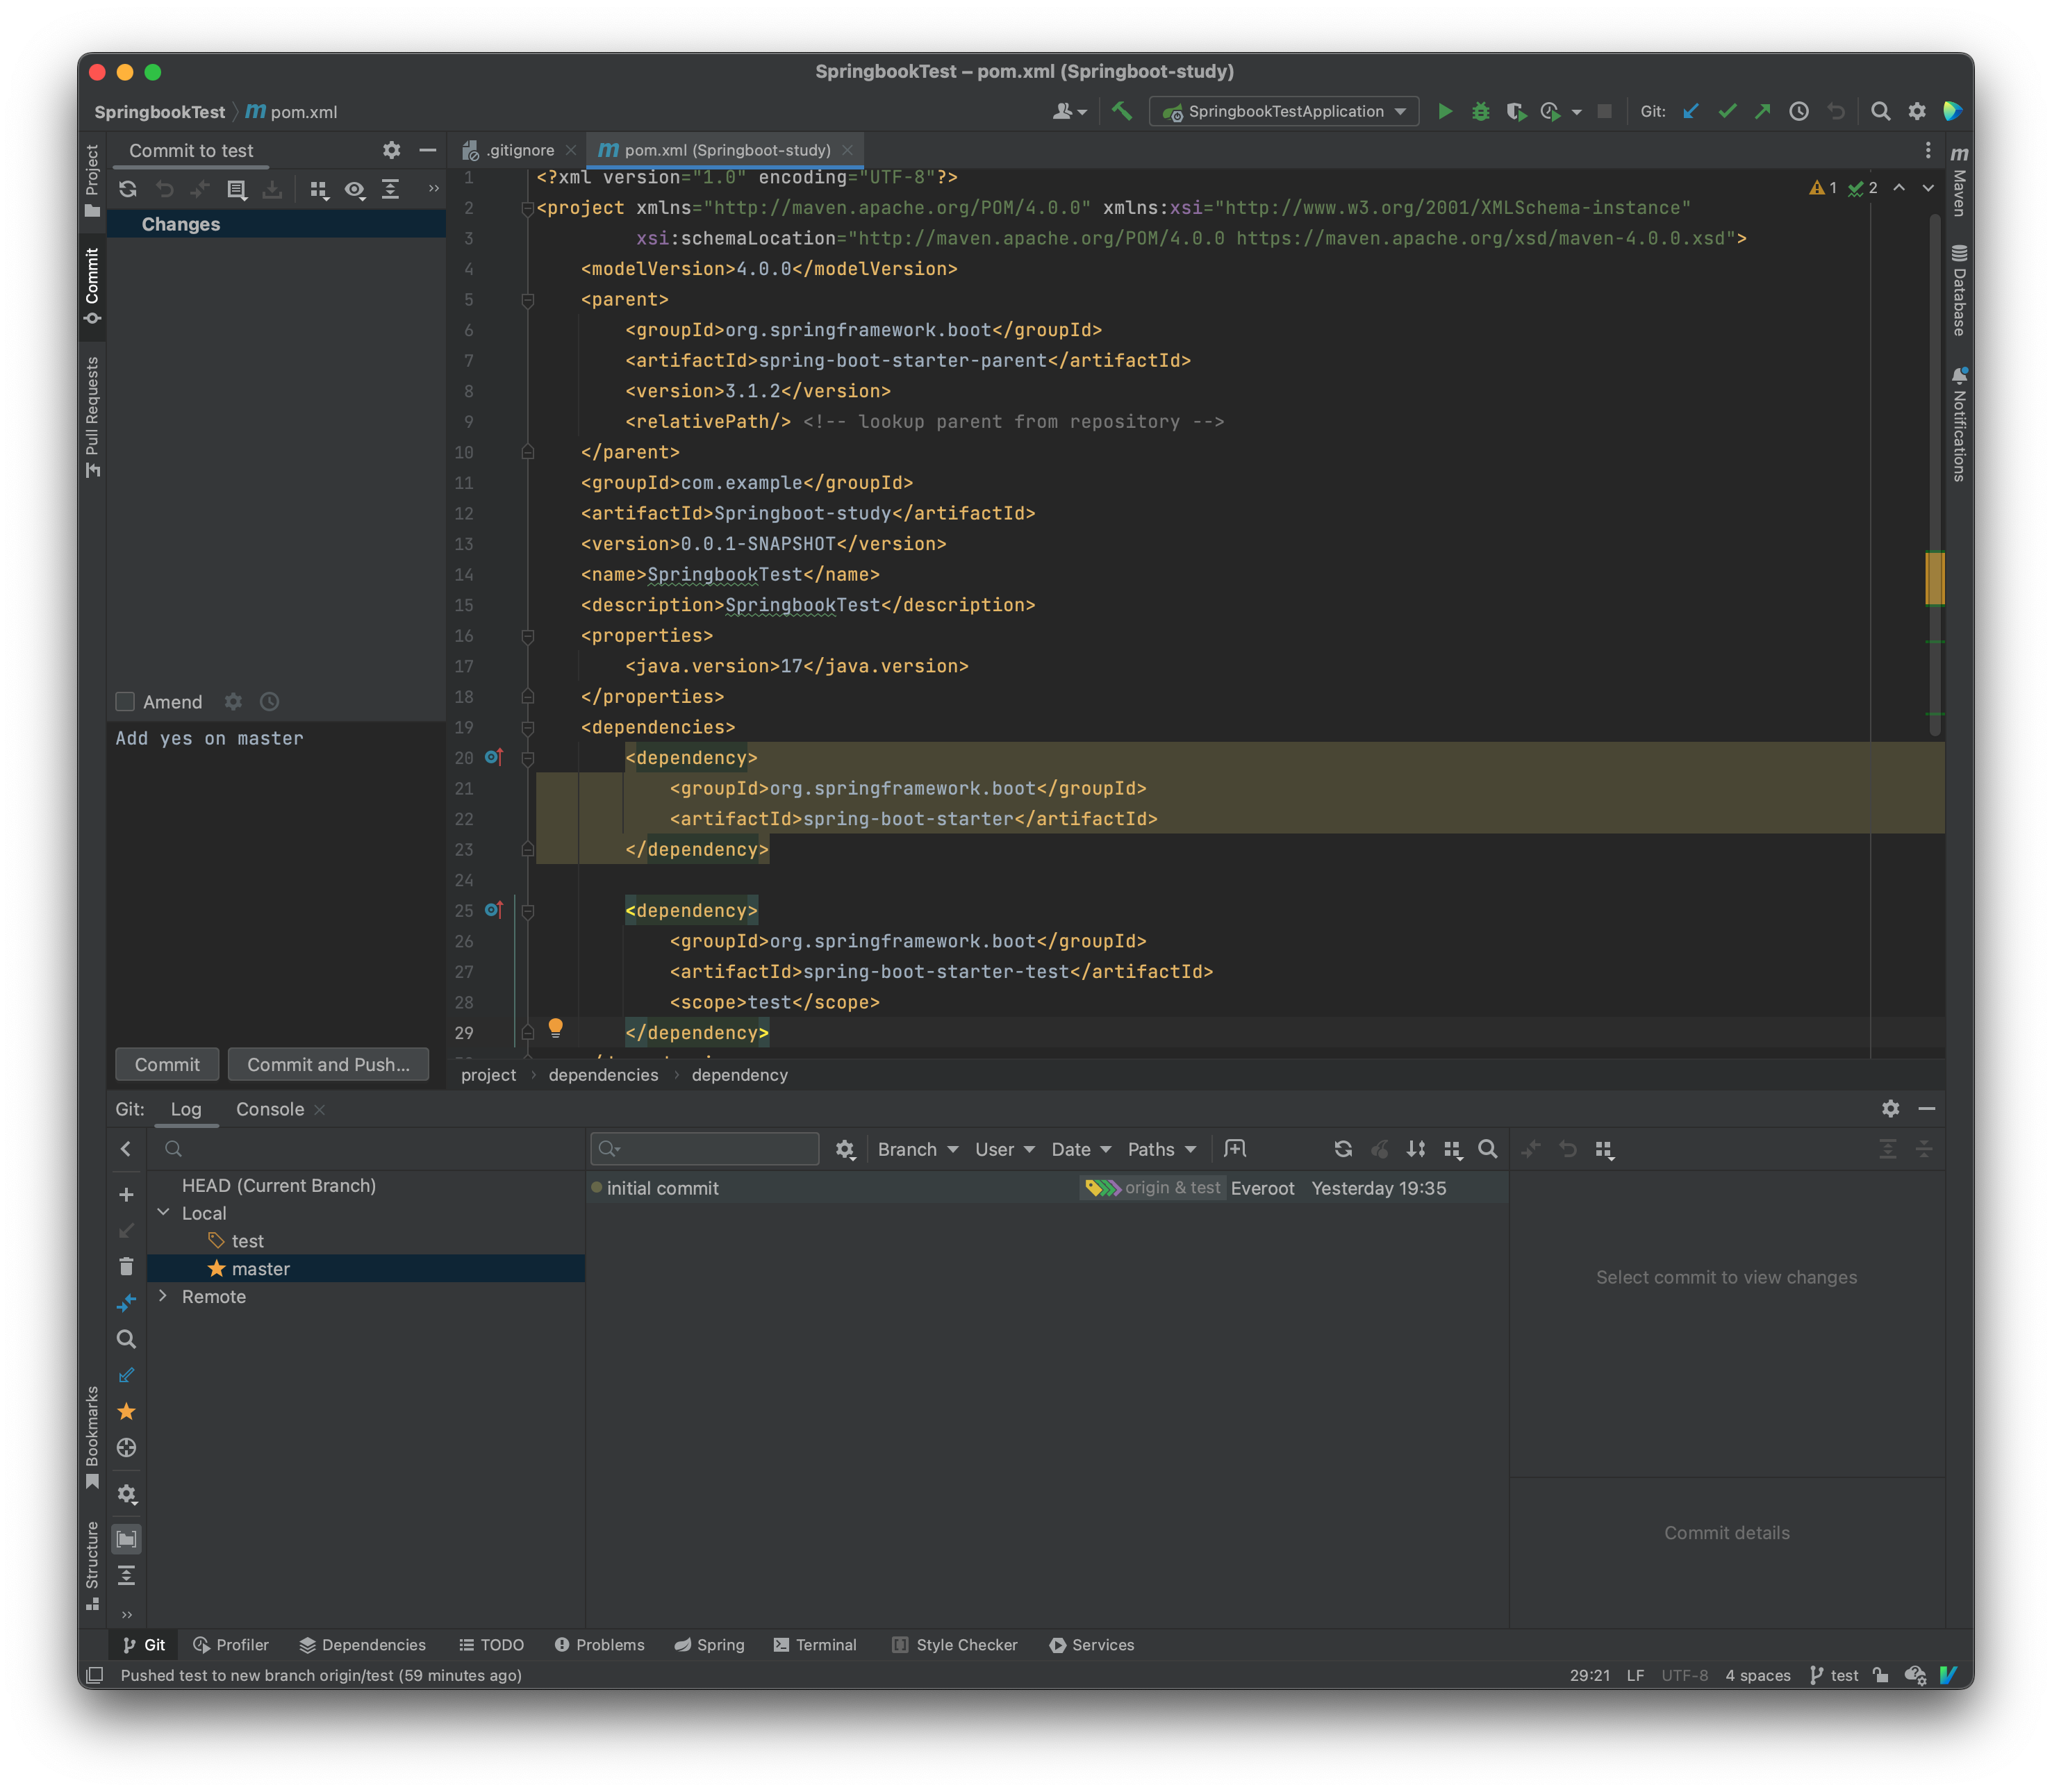Open the Profiler tool window button
The width and height of the screenshot is (2052, 1792).
pyautogui.click(x=230, y=1645)
